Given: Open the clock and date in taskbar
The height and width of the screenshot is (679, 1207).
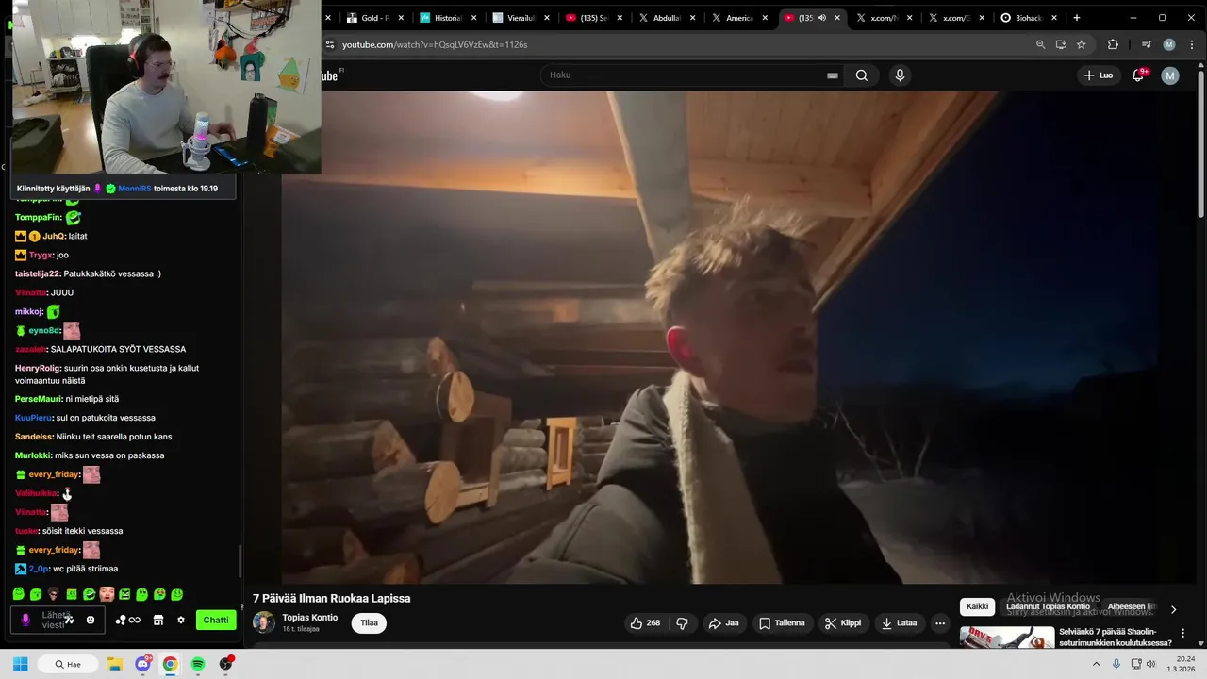Looking at the screenshot, I should (1182, 664).
